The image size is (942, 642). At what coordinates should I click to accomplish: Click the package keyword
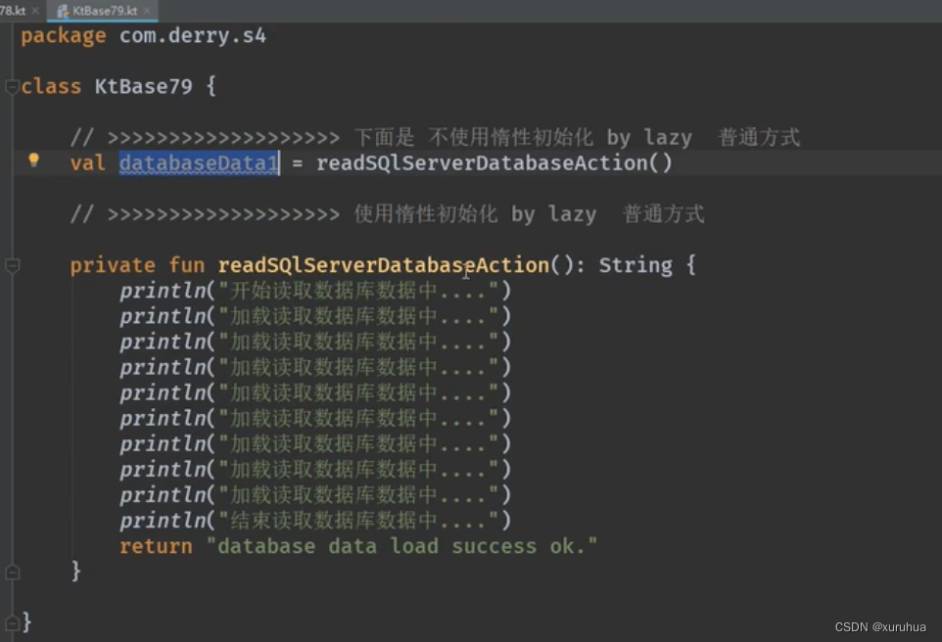(63, 35)
